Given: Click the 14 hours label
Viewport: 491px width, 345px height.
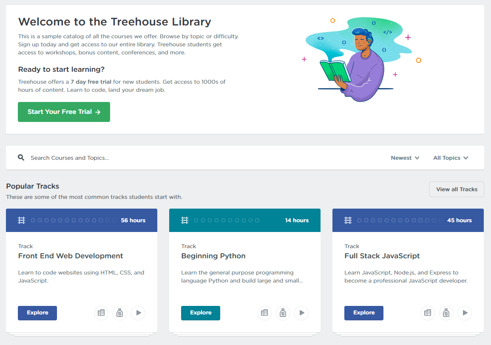Looking at the screenshot, I should [x=297, y=221].
